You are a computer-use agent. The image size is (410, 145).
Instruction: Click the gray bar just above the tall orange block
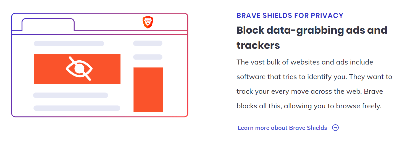(x=148, y=57)
